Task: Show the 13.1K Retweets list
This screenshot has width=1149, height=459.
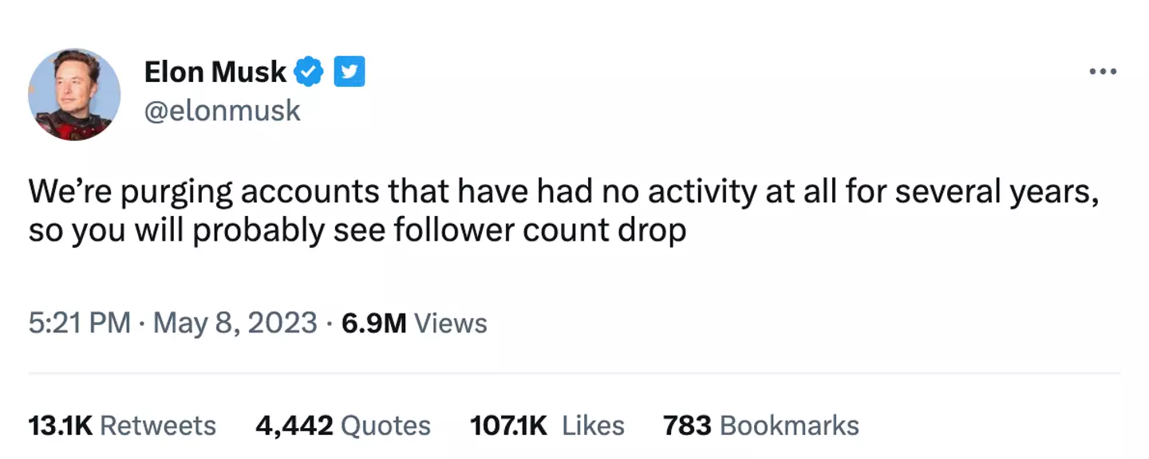Action: tap(61, 426)
